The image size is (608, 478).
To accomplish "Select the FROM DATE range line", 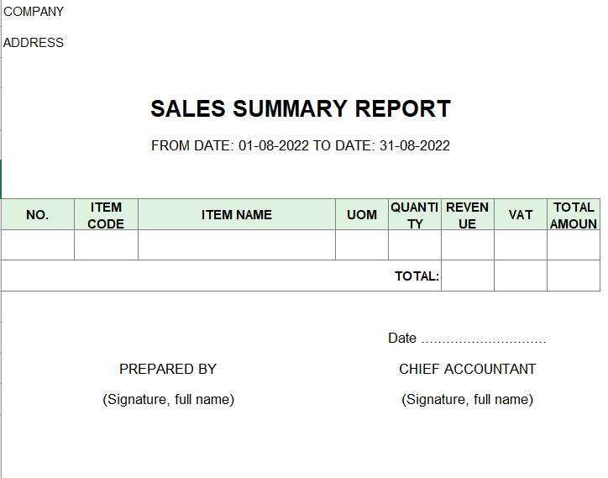I will [x=301, y=145].
